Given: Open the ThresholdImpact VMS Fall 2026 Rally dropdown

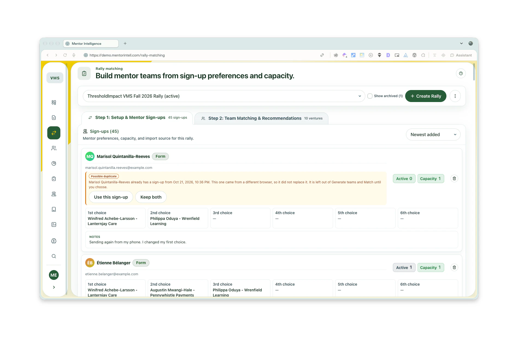Looking at the screenshot, I should click(x=224, y=96).
